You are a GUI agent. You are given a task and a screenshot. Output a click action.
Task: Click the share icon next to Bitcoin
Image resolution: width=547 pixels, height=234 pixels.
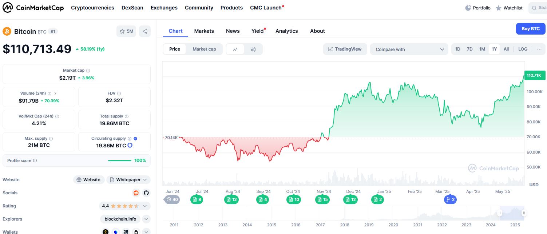pos(145,31)
